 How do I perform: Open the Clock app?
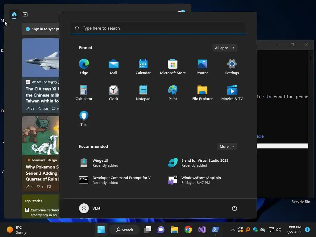[114, 93]
